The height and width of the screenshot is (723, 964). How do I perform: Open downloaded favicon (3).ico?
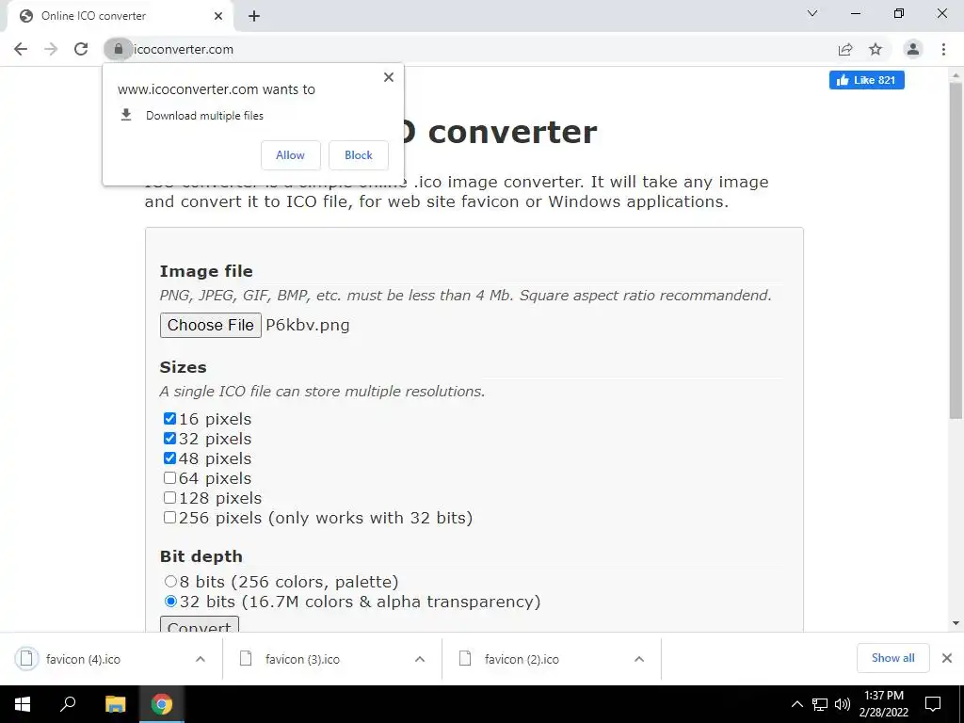(302, 659)
